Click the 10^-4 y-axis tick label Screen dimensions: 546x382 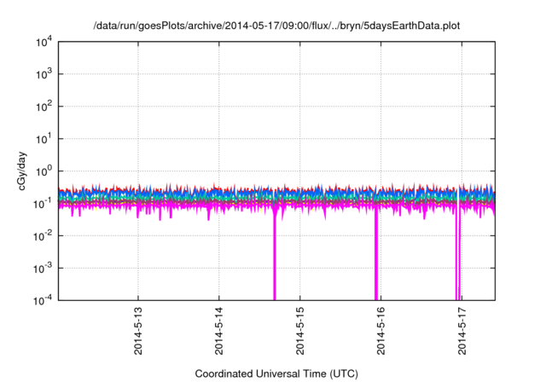point(43,301)
